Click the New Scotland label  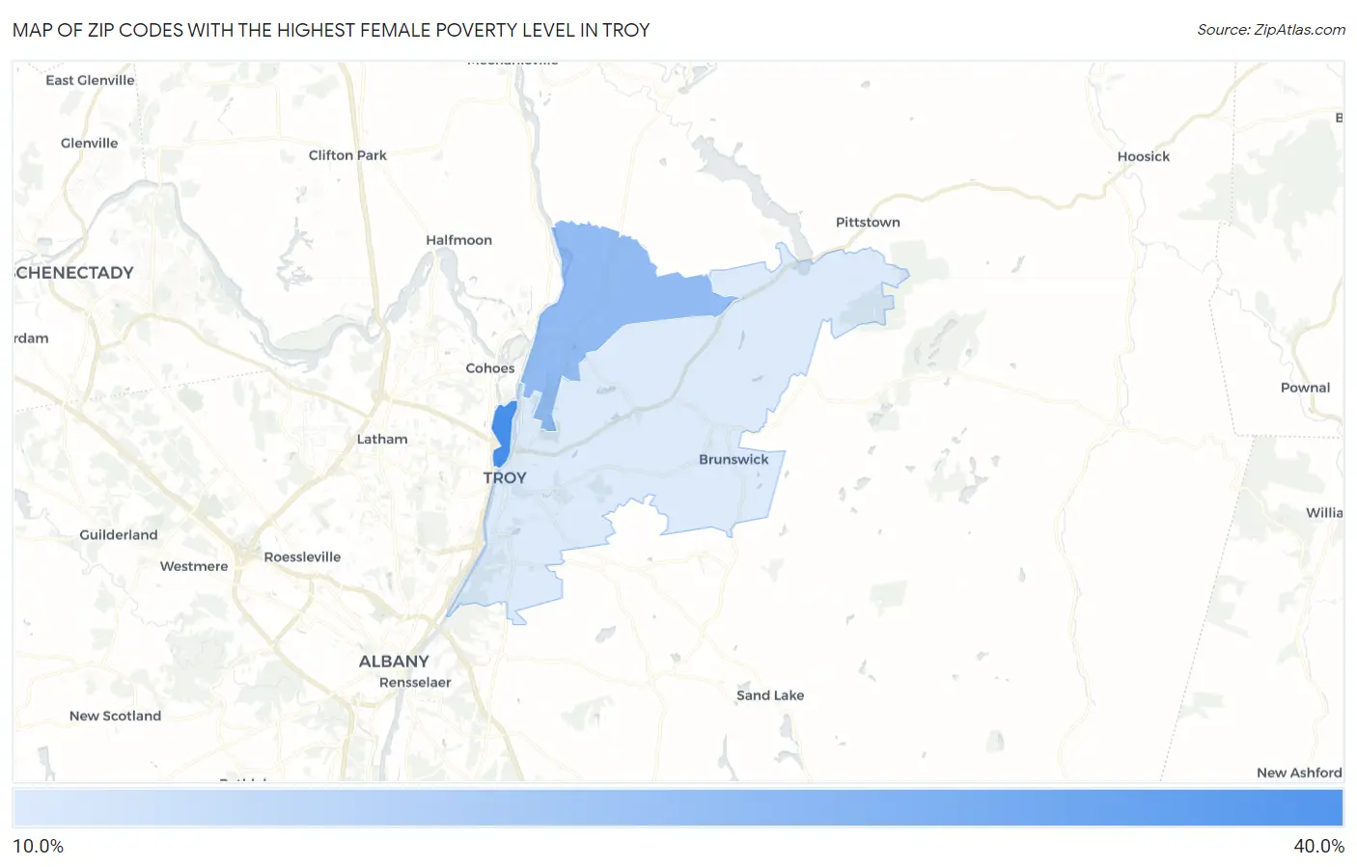115,716
